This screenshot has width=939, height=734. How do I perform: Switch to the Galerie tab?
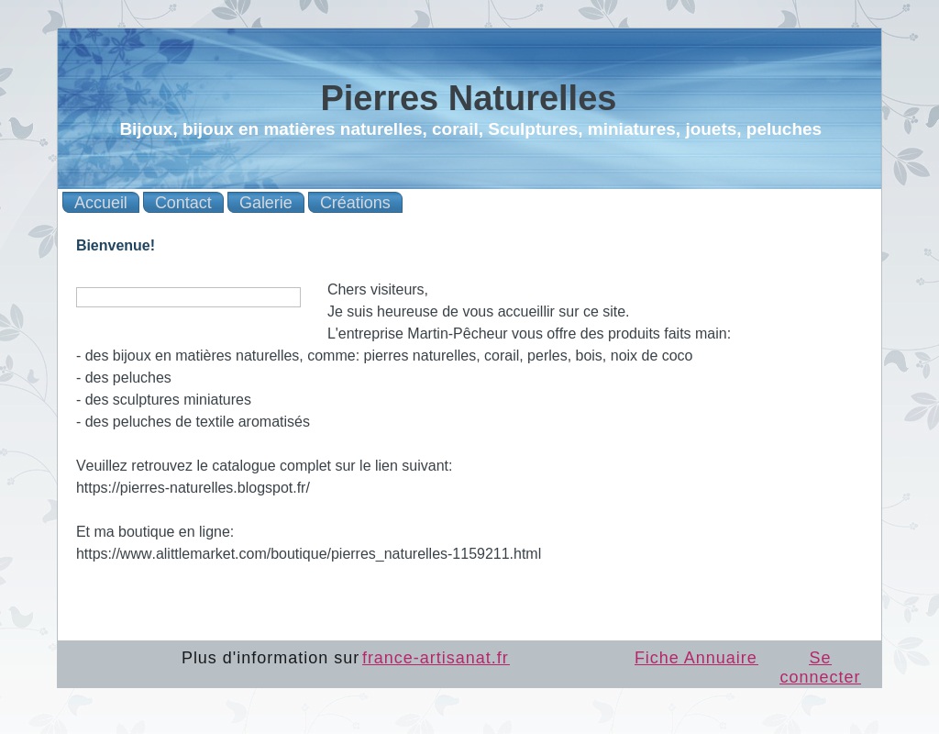point(266,203)
